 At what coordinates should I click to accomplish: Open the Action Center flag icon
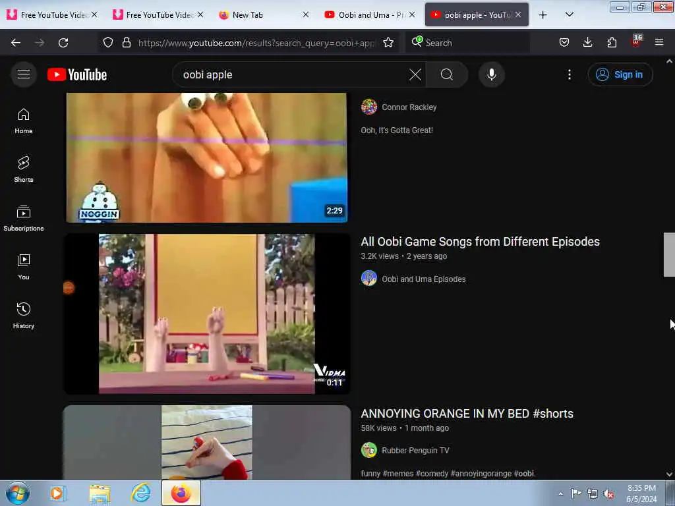(576, 493)
